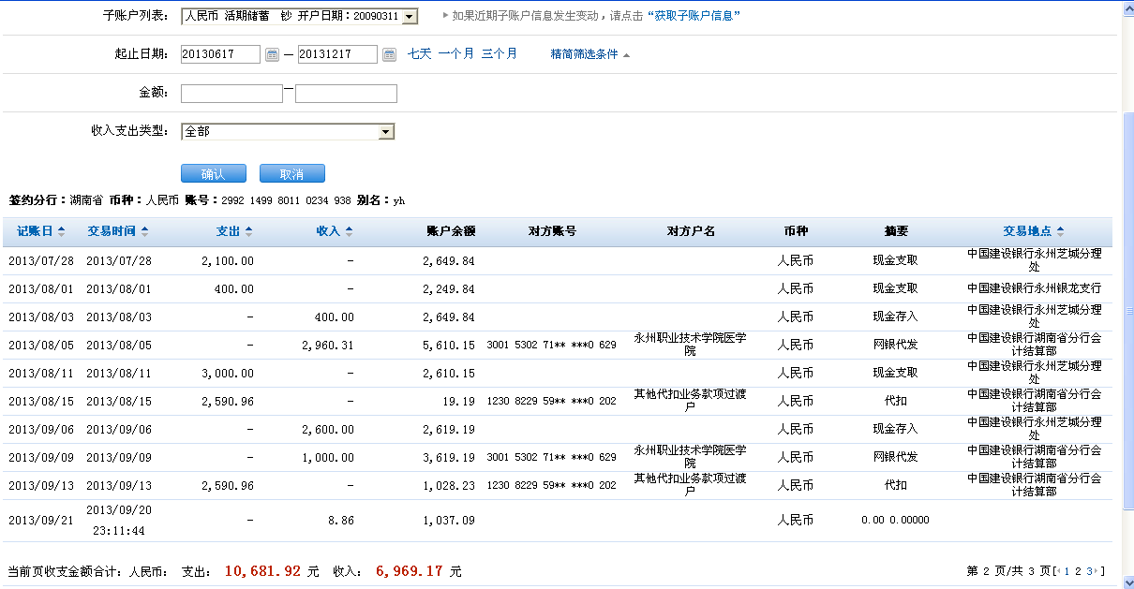The height and width of the screenshot is (589, 1134).
Task: Open the 子账户列表 dropdown
Action: [x=410, y=17]
